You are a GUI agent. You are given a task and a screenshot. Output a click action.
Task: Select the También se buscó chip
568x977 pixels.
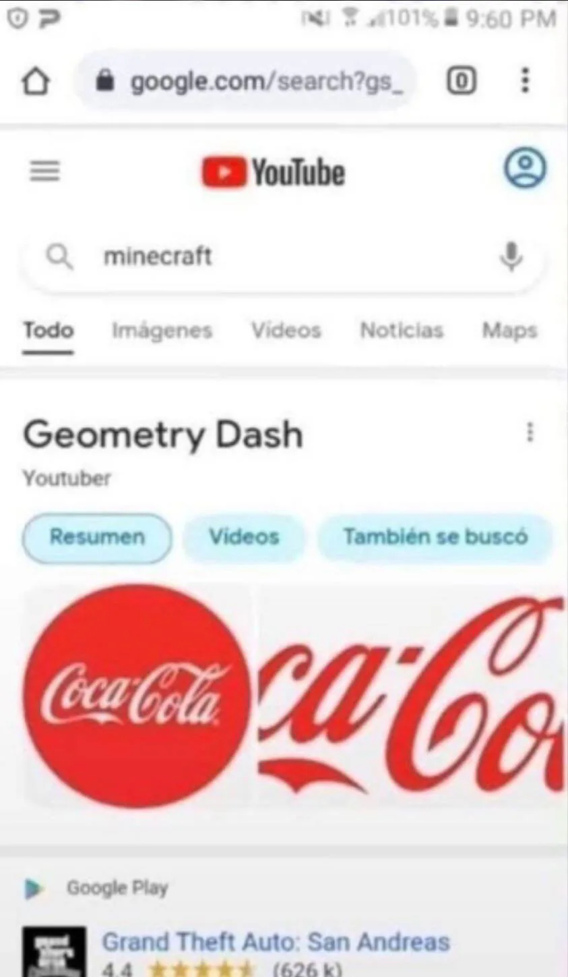point(435,537)
